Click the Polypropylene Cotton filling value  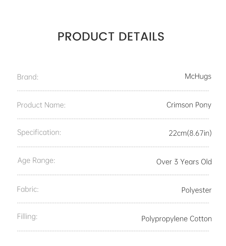click(177, 219)
